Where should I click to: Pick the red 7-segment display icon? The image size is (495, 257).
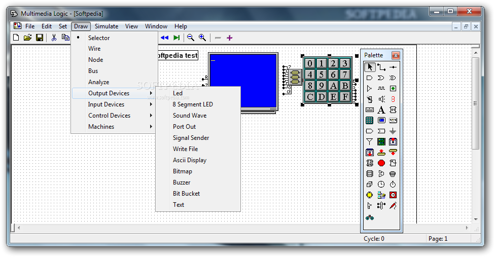pos(393,99)
